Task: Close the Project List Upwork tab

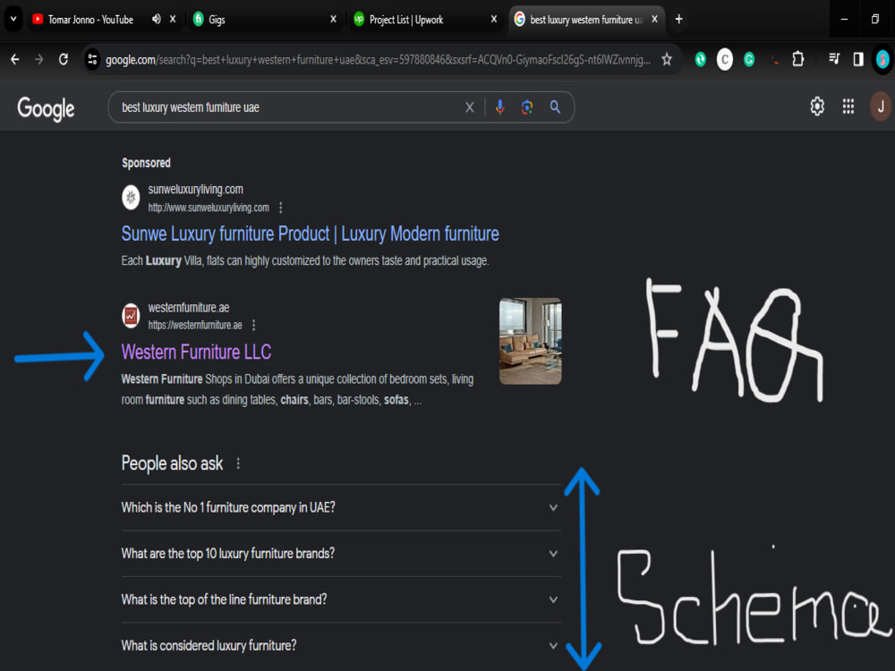Action: pos(494,20)
